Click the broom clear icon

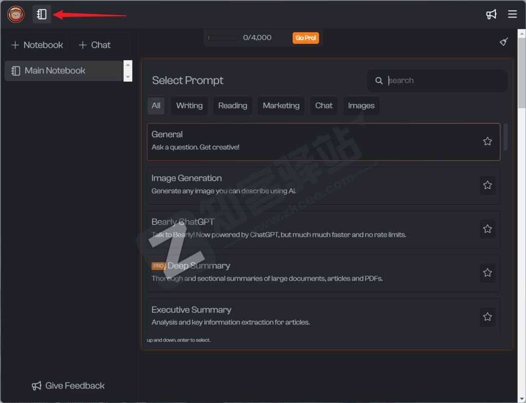coord(504,42)
